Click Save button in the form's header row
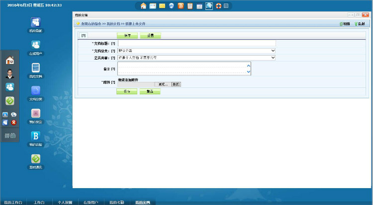Screen dimensions: 373x205 [x=127, y=35]
